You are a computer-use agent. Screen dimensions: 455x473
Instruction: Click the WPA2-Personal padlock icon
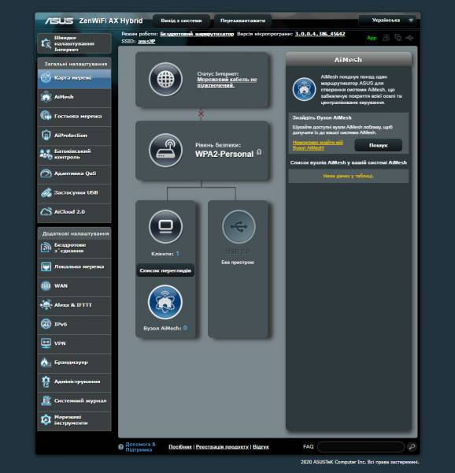pos(259,152)
